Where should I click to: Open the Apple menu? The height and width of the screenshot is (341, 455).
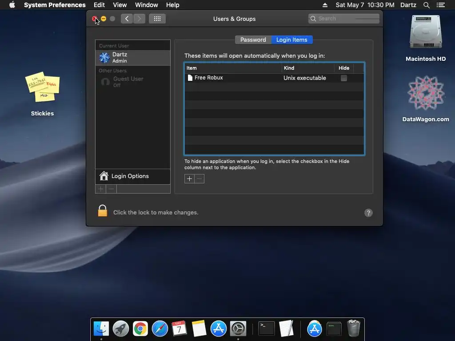tap(12, 5)
